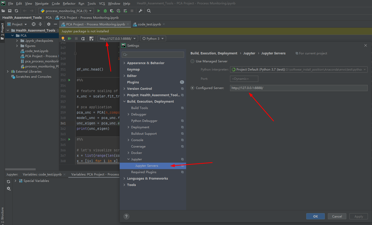This screenshot has height=225, width=372.
Task: Expand Docker settings node
Action: (x=128, y=153)
